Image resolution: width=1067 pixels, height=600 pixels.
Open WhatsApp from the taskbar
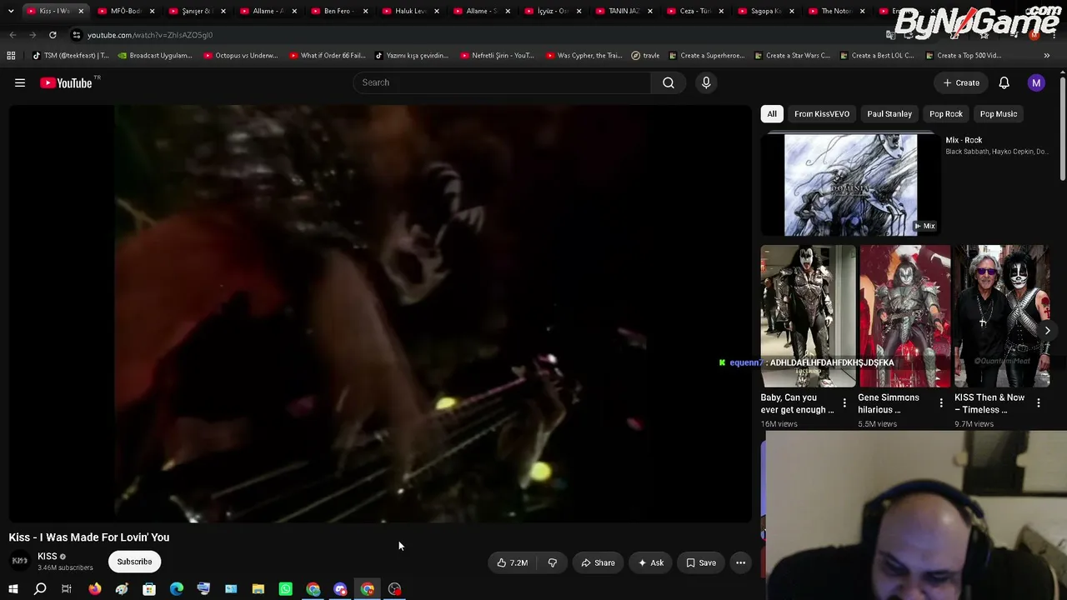[286, 589]
